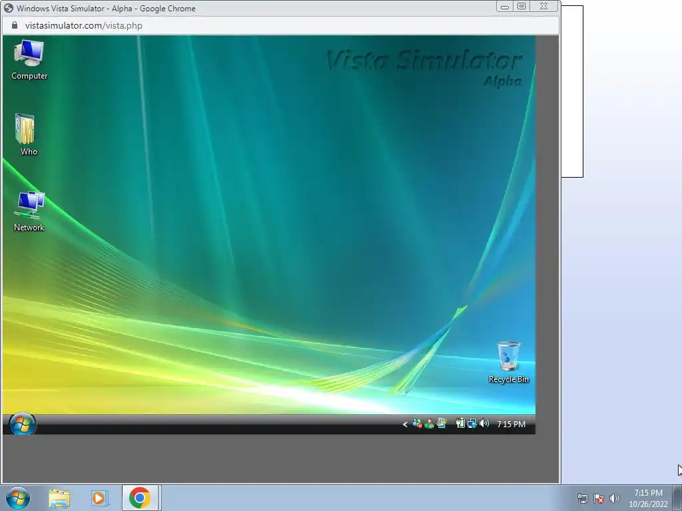Image resolution: width=682 pixels, height=511 pixels.
Task: Click the simulator network globe tray icon
Action: click(x=472, y=423)
